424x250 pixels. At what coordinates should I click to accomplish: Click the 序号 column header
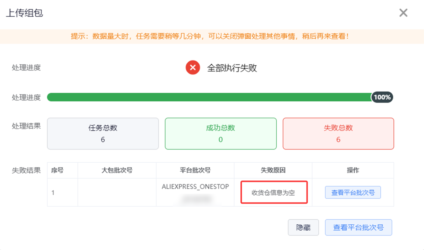tap(57, 170)
